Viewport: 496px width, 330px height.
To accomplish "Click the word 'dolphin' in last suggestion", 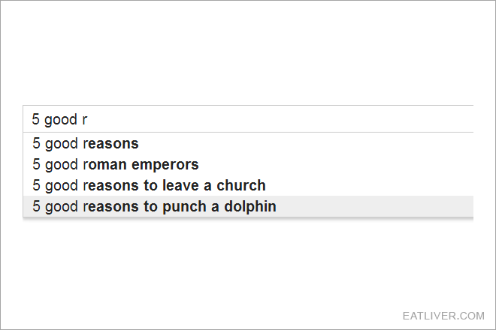I will (250, 206).
